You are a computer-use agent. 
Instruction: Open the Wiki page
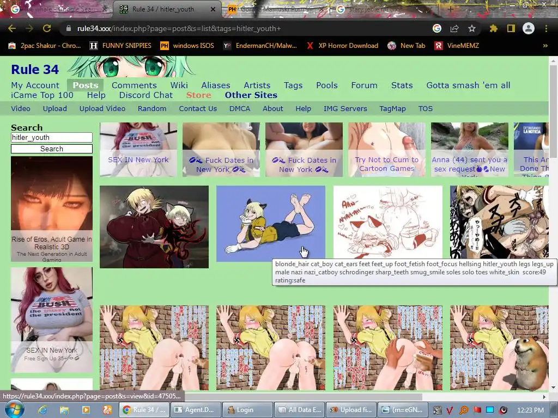pos(179,85)
